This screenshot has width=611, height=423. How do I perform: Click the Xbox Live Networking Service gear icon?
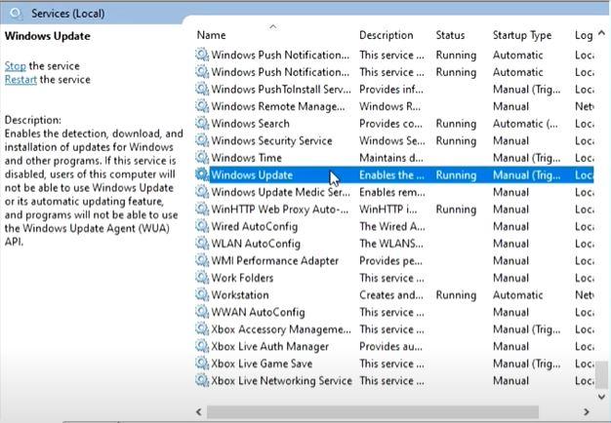pos(202,380)
